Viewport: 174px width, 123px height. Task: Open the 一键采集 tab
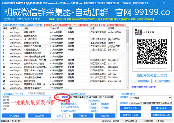point(61,97)
